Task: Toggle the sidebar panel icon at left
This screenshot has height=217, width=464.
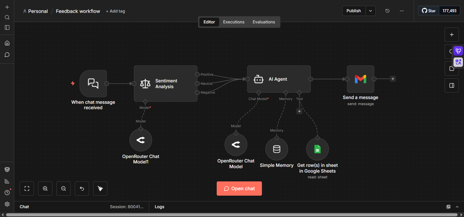Action: tap(7, 27)
